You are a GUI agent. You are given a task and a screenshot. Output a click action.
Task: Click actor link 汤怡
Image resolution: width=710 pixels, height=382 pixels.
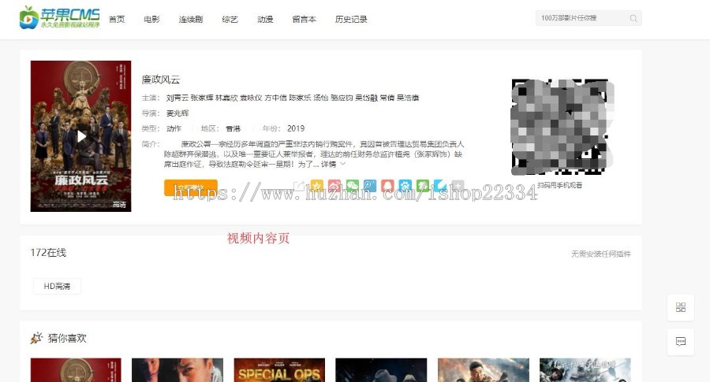[x=321, y=98]
